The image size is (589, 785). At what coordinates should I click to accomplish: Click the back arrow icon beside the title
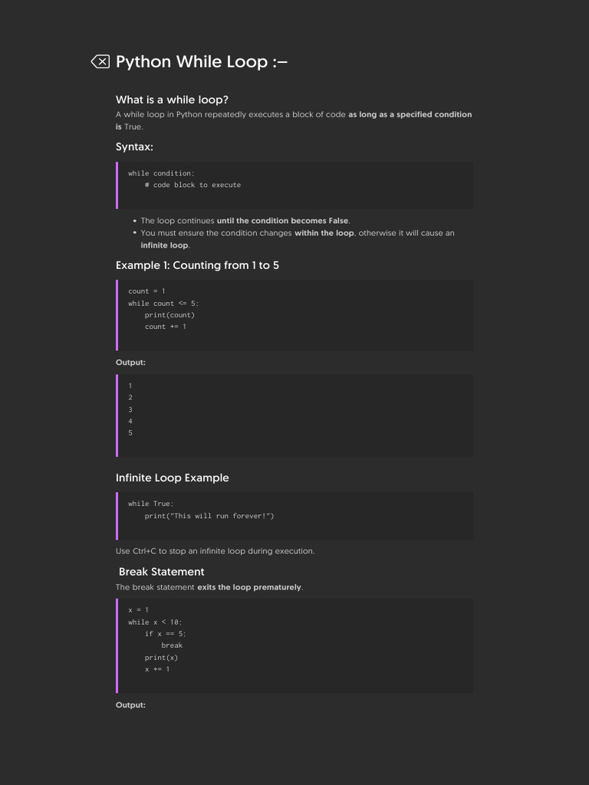coord(100,61)
